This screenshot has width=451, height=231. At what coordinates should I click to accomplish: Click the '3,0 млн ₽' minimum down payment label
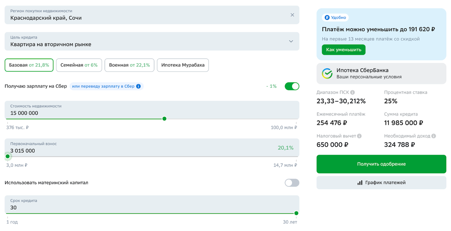[17, 165]
